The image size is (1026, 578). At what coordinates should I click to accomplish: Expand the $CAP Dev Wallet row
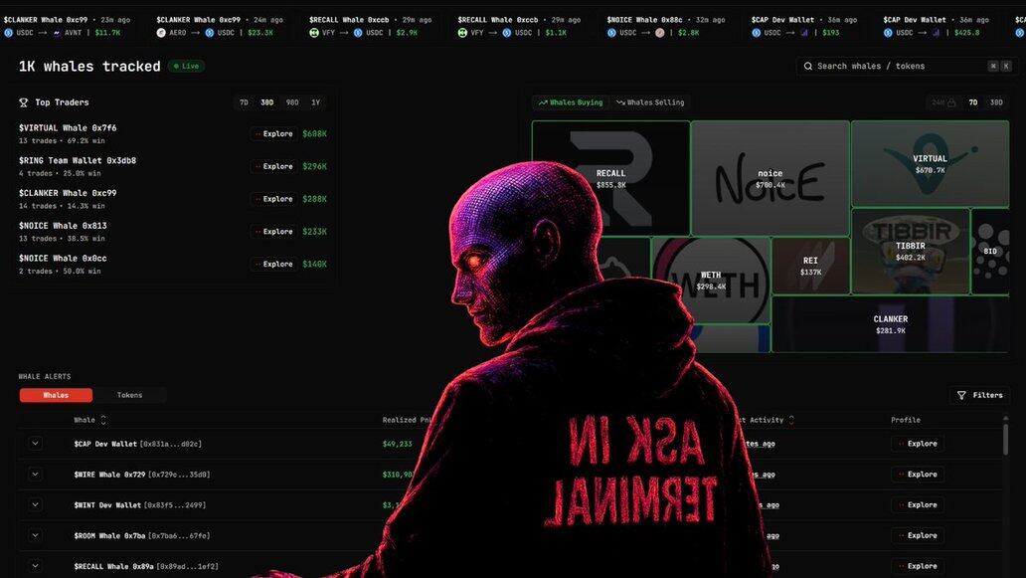point(36,444)
